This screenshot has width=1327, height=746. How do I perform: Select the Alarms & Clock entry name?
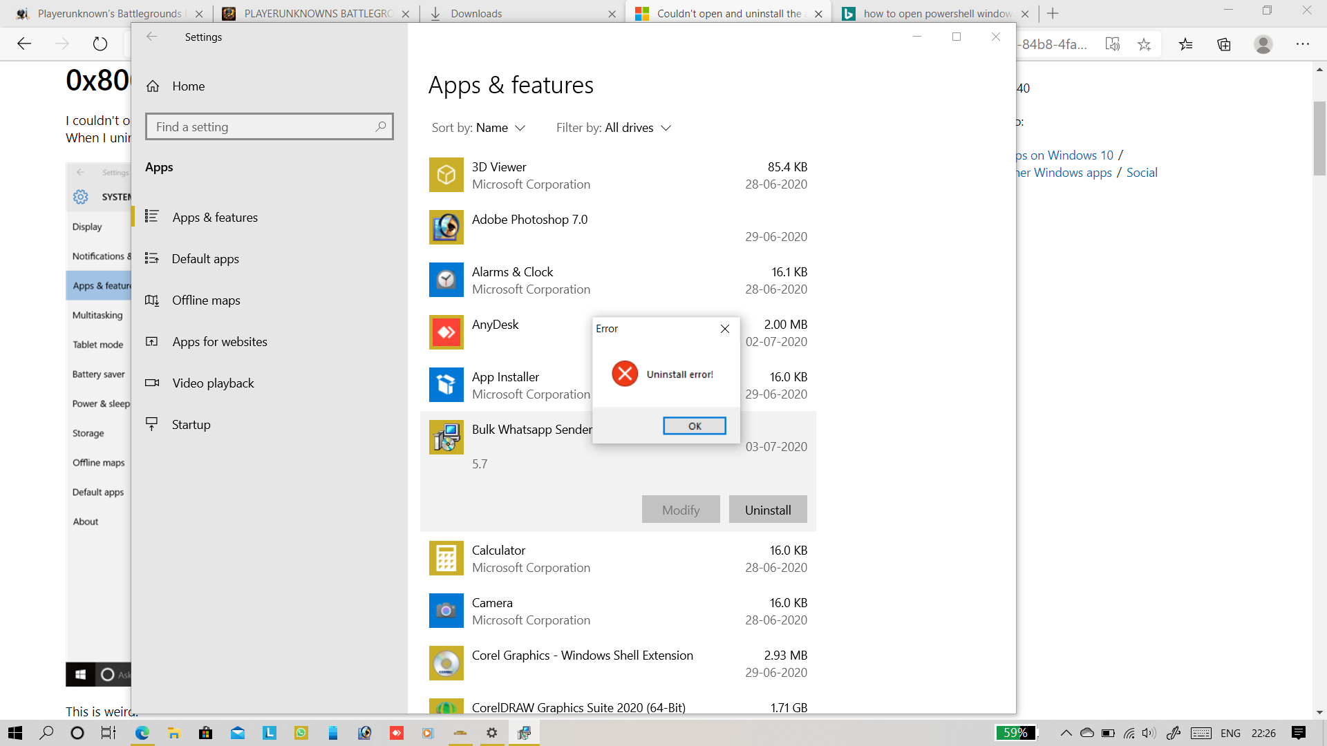tap(512, 272)
